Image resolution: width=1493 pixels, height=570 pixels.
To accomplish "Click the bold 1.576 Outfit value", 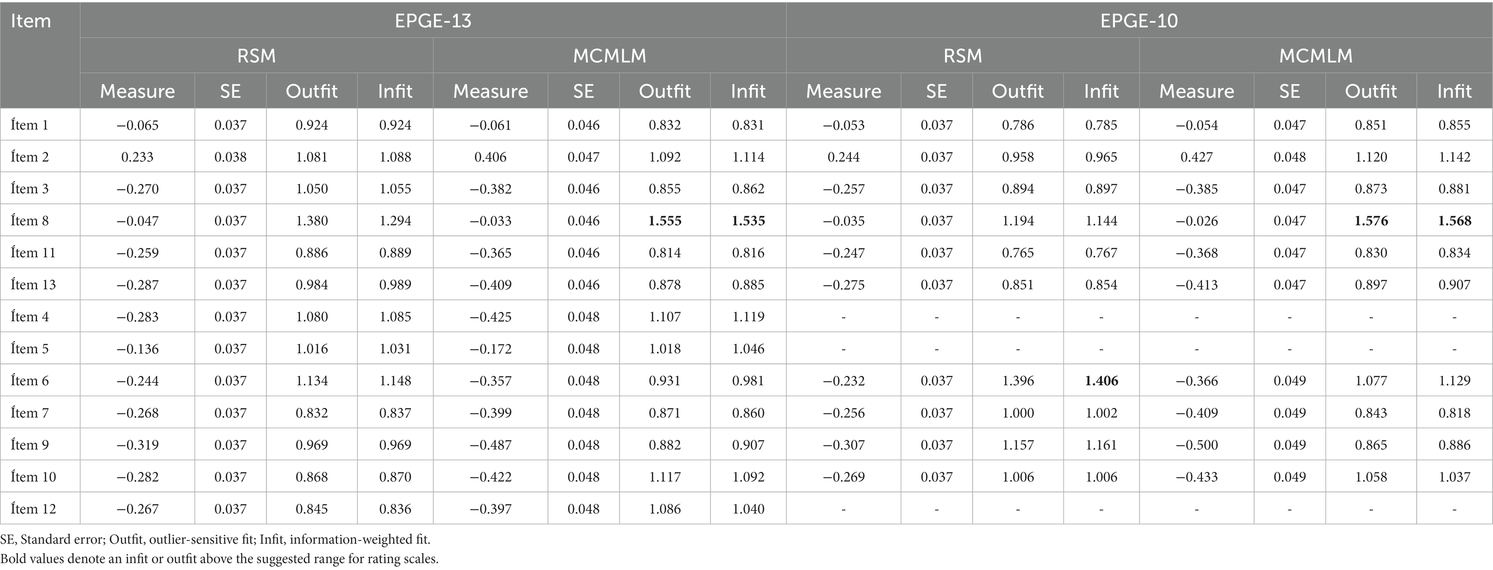I will [x=1371, y=221].
